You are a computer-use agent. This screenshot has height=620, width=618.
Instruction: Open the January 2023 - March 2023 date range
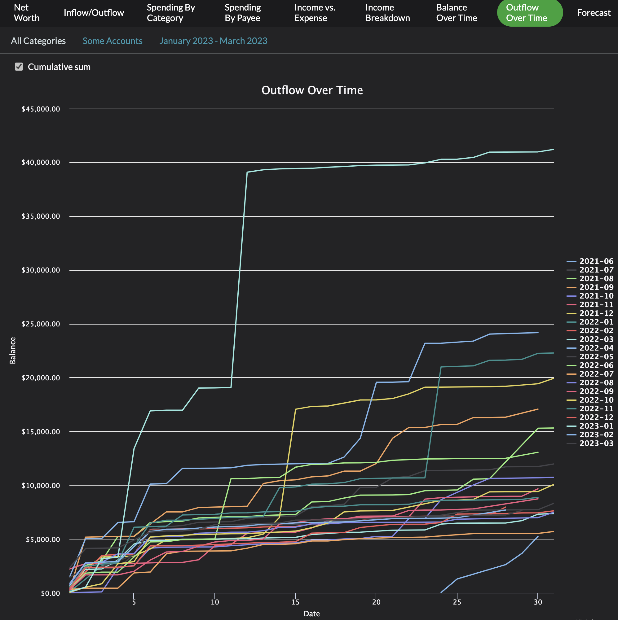click(x=213, y=41)
